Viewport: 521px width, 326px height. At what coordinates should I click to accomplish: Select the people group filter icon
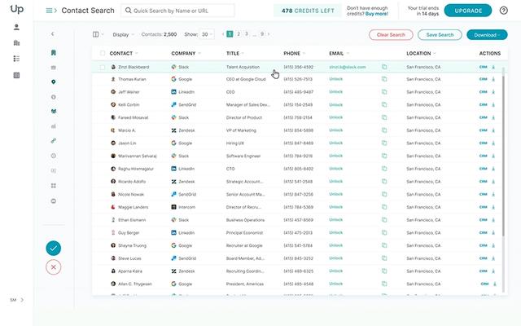54,111
